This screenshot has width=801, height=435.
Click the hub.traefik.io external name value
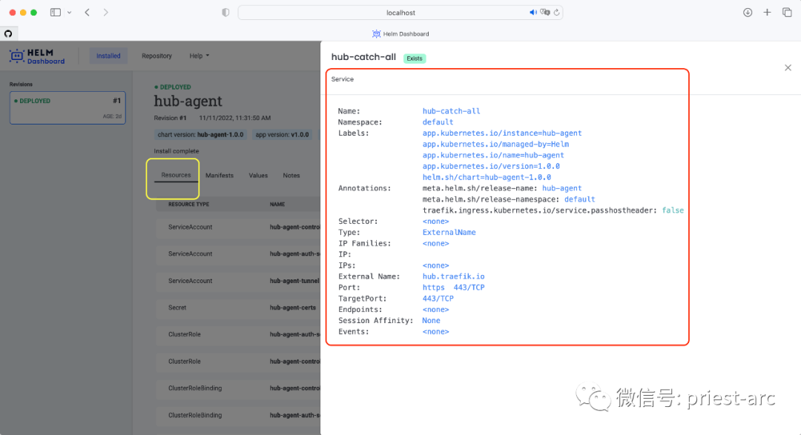tap(454, 276)
